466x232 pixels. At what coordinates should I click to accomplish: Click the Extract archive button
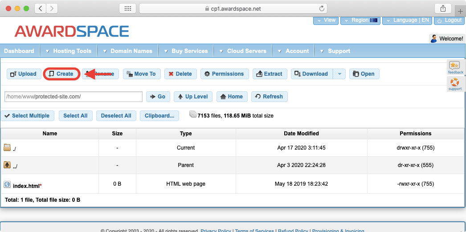coord(270,74)
